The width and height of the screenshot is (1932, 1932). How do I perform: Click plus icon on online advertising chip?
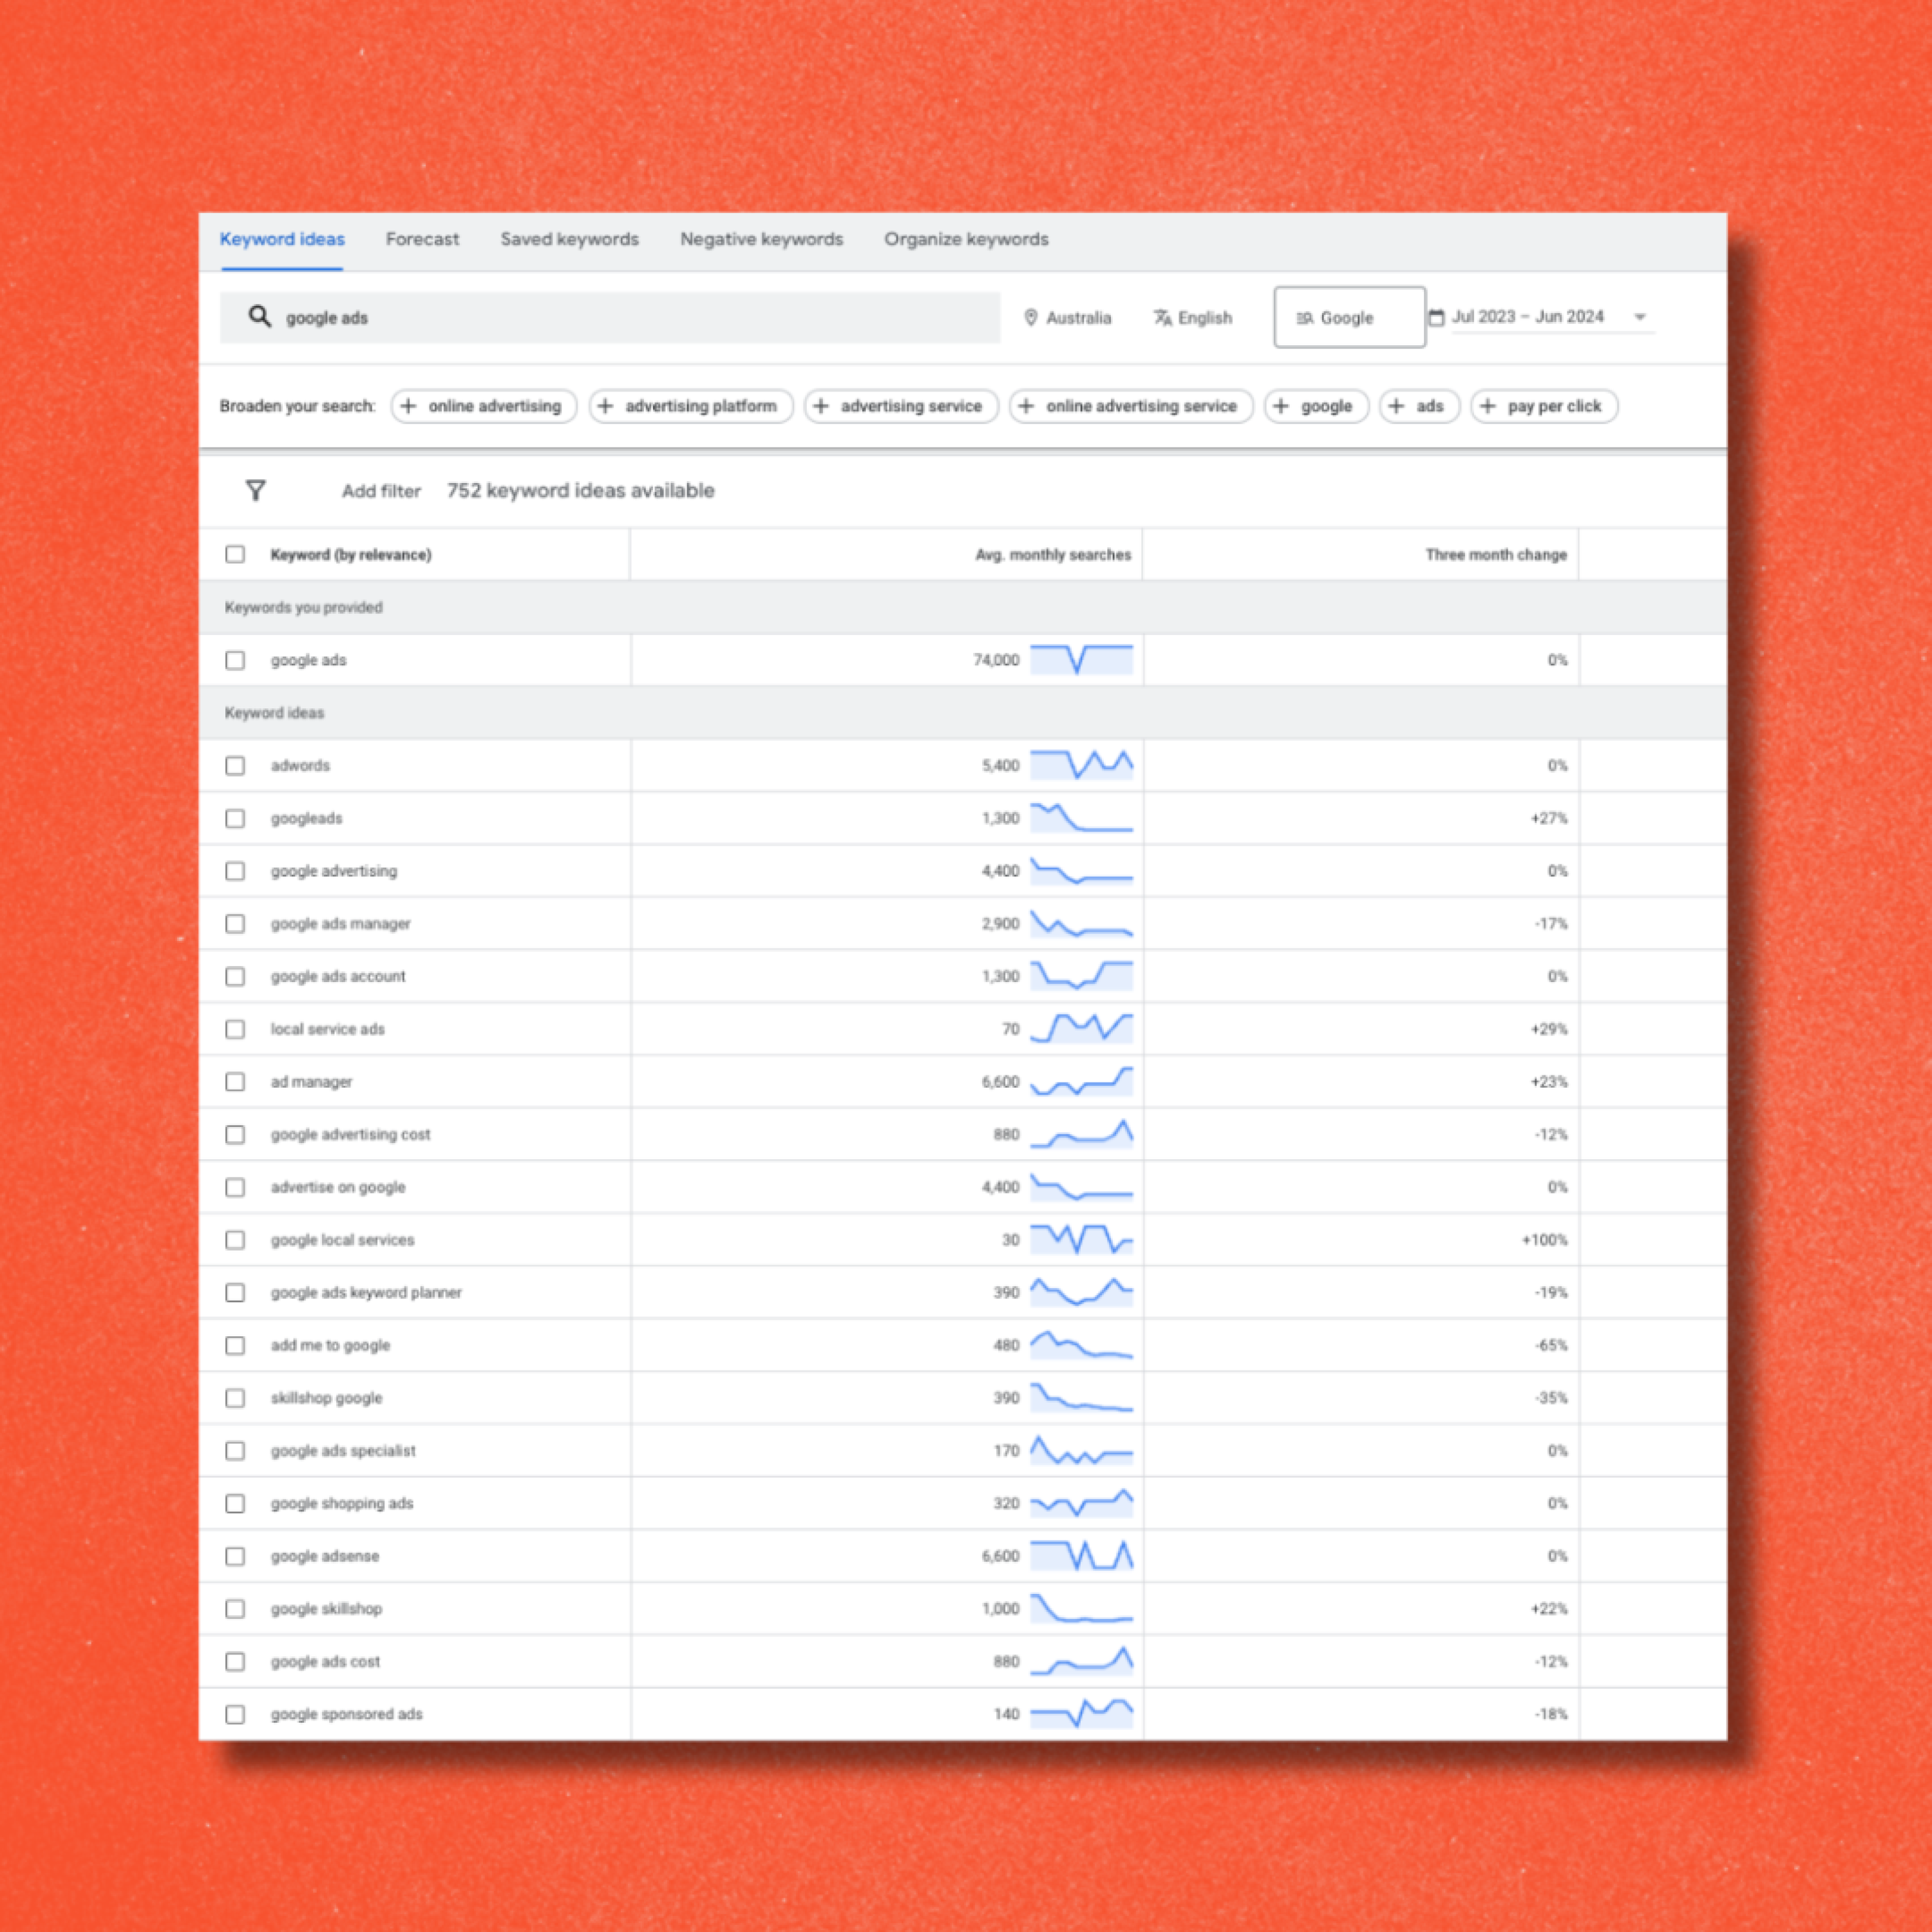click(408, 406)
